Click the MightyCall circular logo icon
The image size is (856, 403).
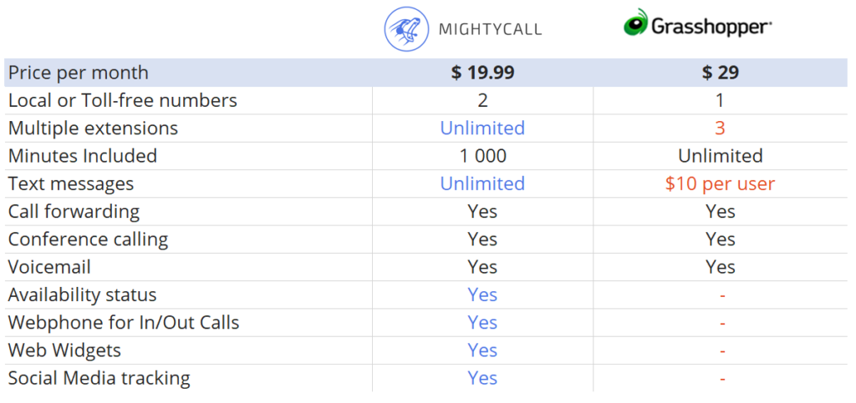pyautogui.click(x=406, y=28)
